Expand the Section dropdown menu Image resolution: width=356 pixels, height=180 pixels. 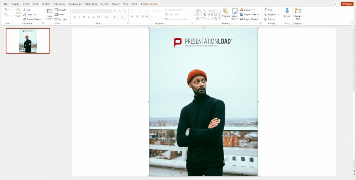[61, 19]
